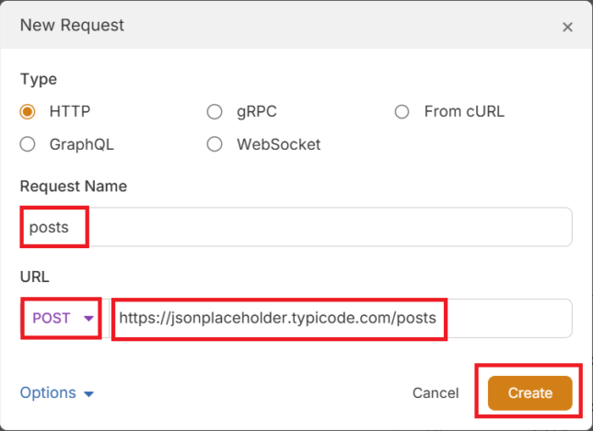Open the POST method dropdown
The image size is (593, 431).
click(x=62, y=318)
